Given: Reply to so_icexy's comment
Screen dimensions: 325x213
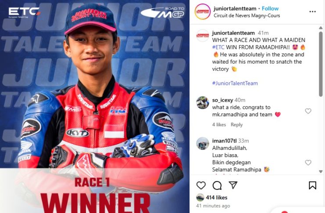Looking at the screenshot, I should click(236, 125).
